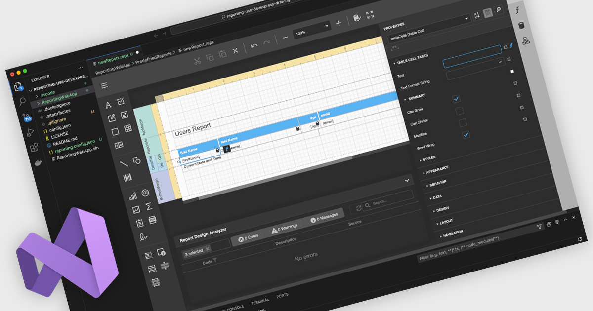Open the Terminal panel tab
This screenshot has height=311, width=593.
coord(260,301)
